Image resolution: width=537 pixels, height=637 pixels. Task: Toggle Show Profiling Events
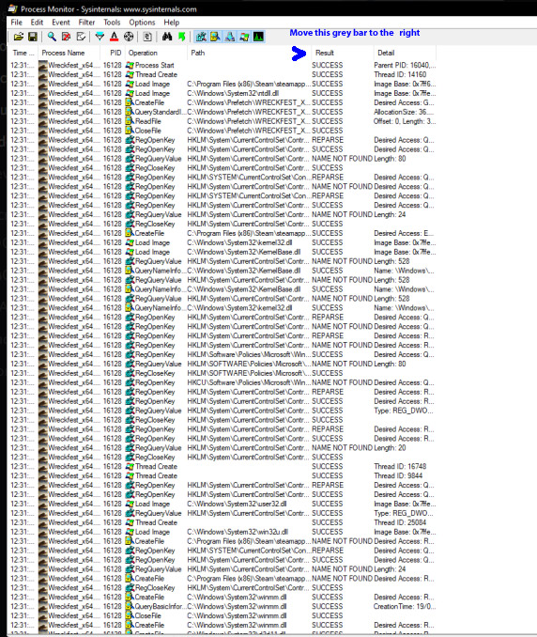(x=258, y=37)
